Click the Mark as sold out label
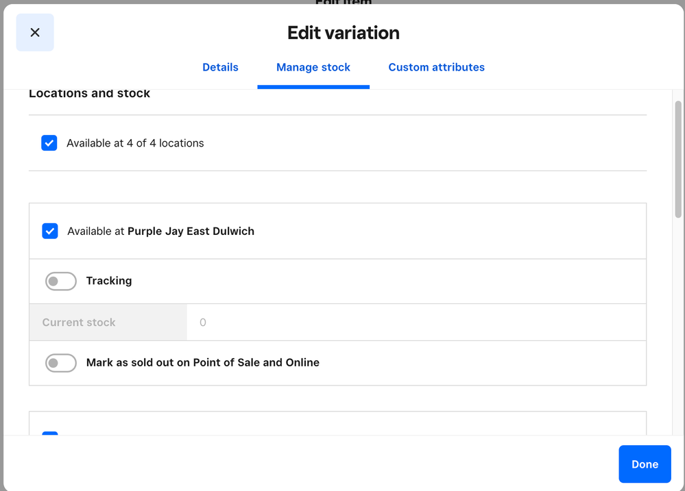This screenshot has height=491, width=685. coord(202,363)
